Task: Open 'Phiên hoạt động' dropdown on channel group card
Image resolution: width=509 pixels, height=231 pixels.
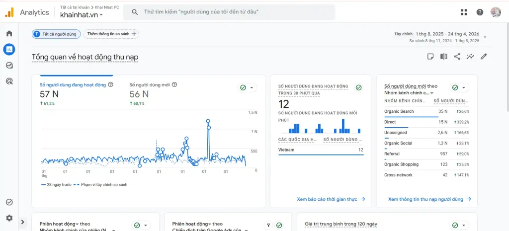Action: tap(60, 224)
